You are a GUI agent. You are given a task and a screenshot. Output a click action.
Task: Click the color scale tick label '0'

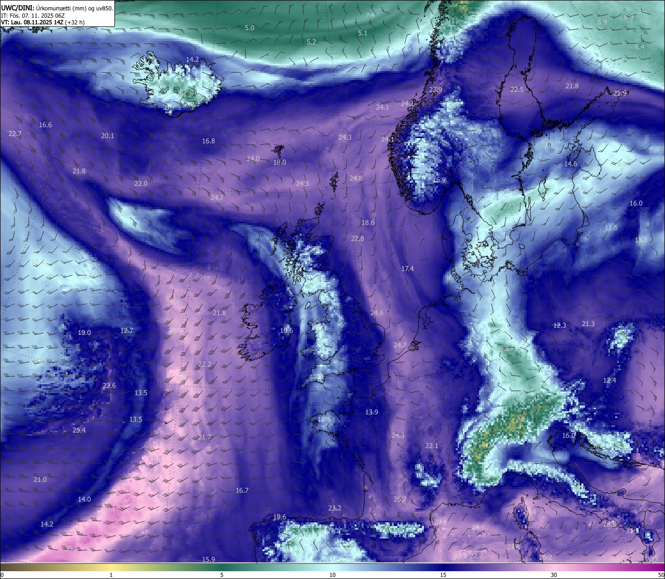tap(2, 575)
